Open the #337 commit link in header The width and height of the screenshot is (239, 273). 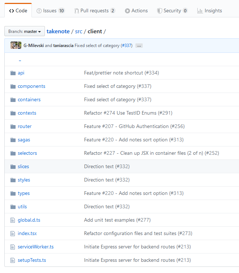click(x=126, y=46)
